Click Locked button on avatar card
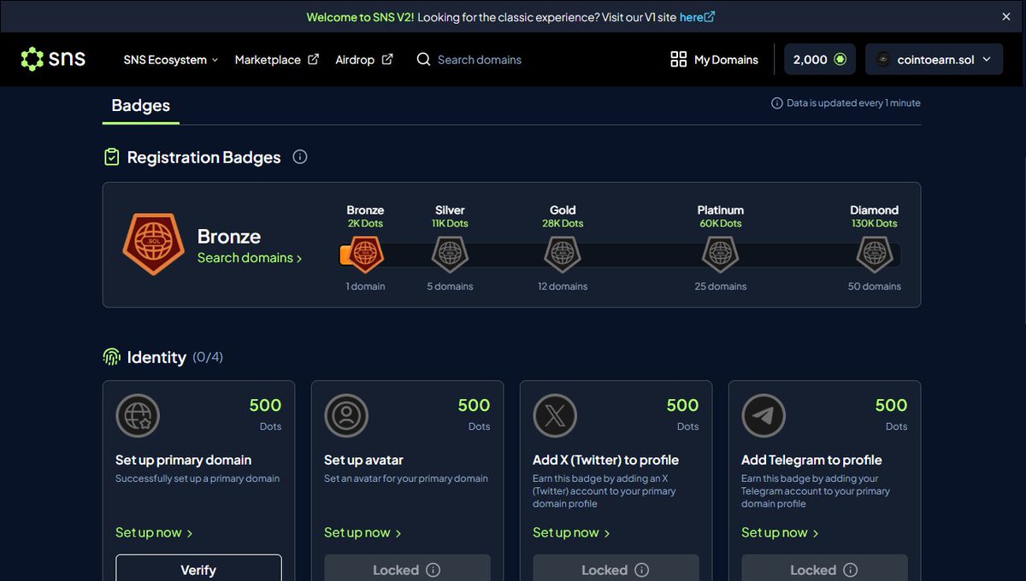 407,567
